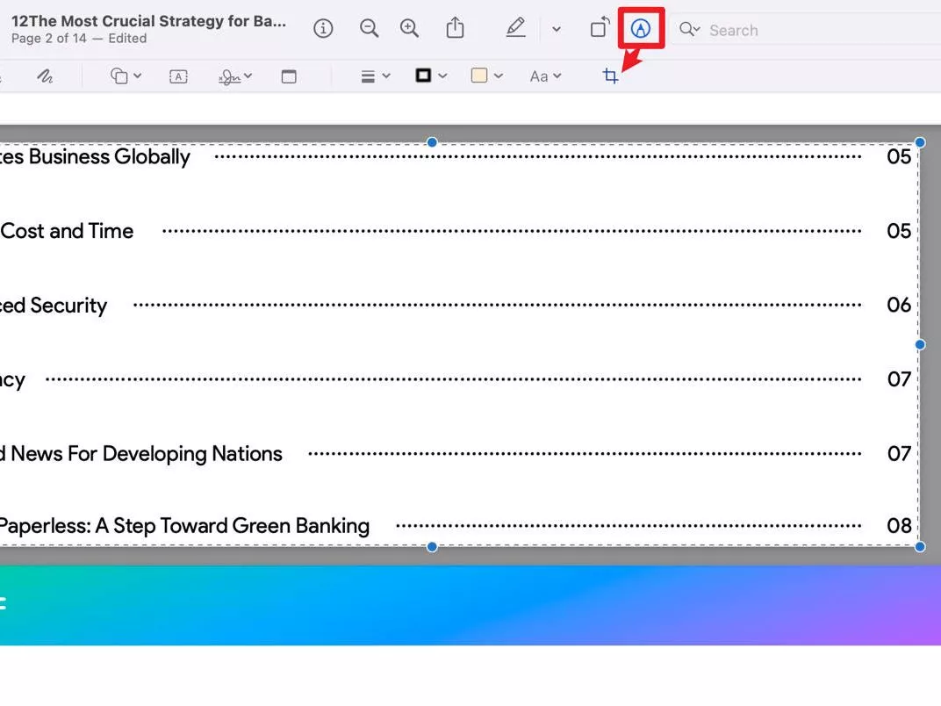Click the Rotate page button
The height and width of the screenshot is (706, 941).
(600, 27)
